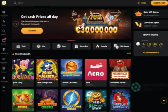Open the Events calendar icon in sidebar
Screen dimensions: 168x112
[4, 40]
